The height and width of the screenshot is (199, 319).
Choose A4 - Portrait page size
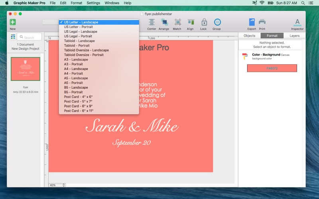tap(99, 74)
